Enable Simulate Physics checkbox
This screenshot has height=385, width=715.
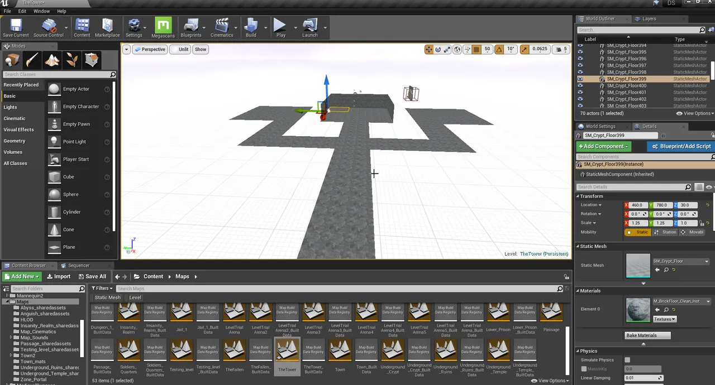pos(627,360)
